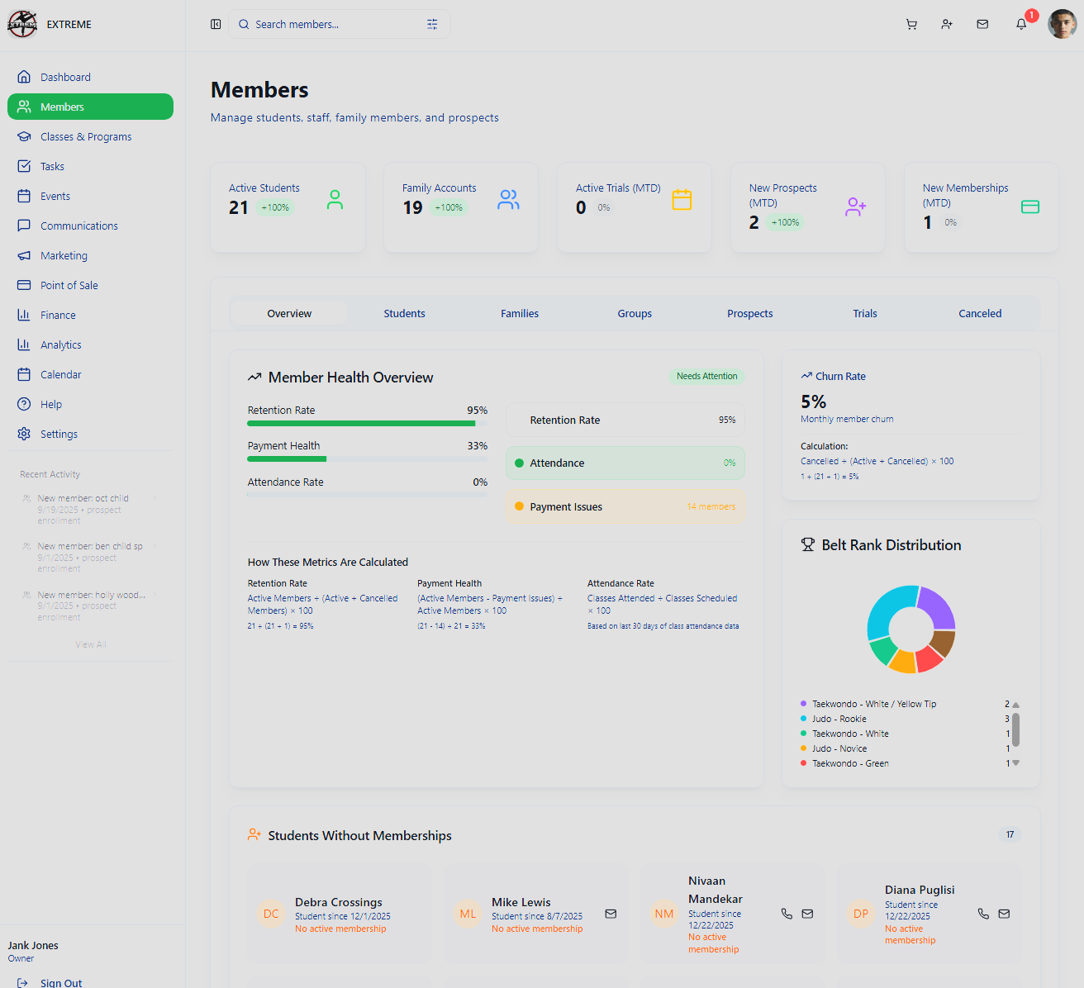Open notifications bell
This screenshot has height=988, width=1084.
(x=1021, y=24)
